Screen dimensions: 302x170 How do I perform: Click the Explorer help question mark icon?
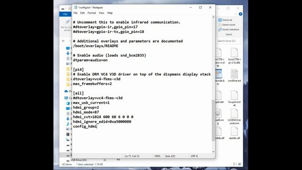click(240, 14)
